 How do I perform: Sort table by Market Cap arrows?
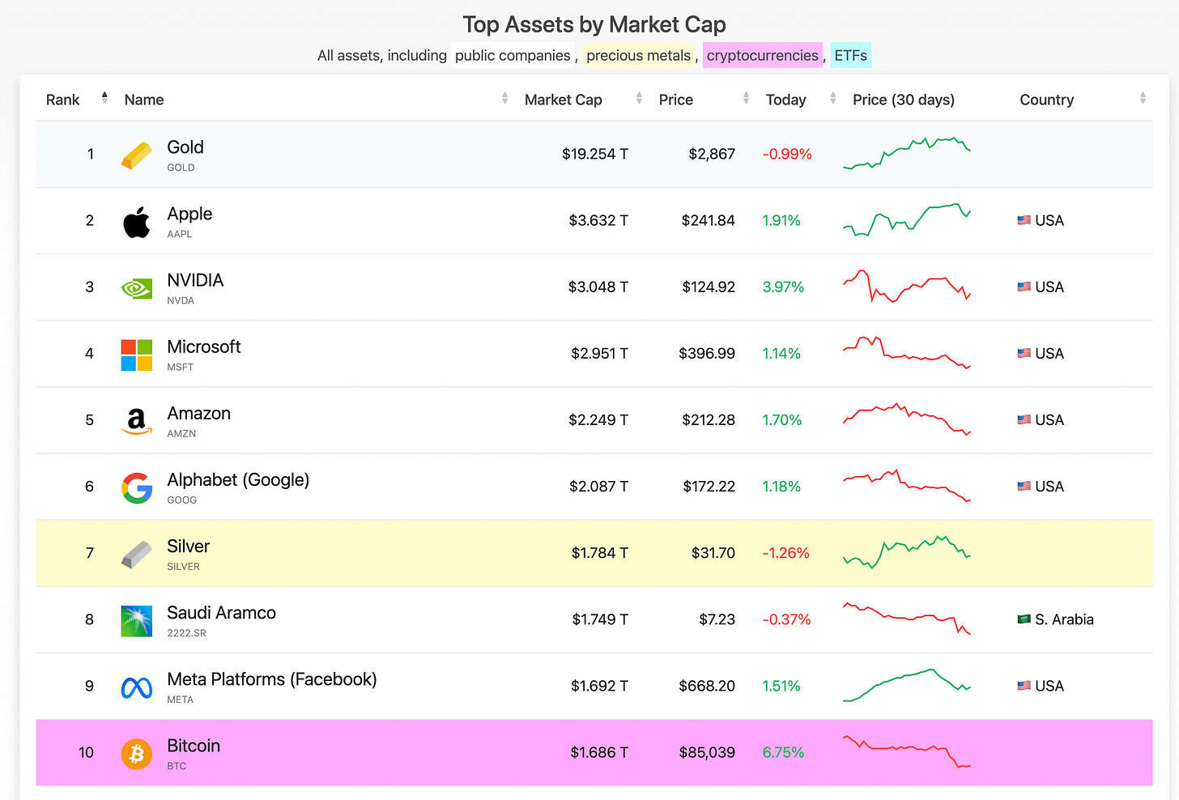639,98
